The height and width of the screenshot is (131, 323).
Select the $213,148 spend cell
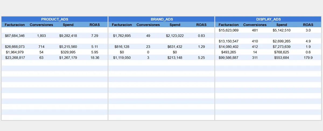(x=175, y=58)
